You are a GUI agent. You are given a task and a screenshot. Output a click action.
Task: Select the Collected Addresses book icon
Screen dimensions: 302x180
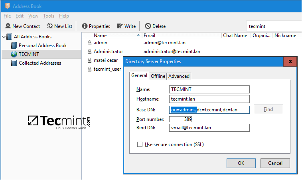(x=14, y=63)
